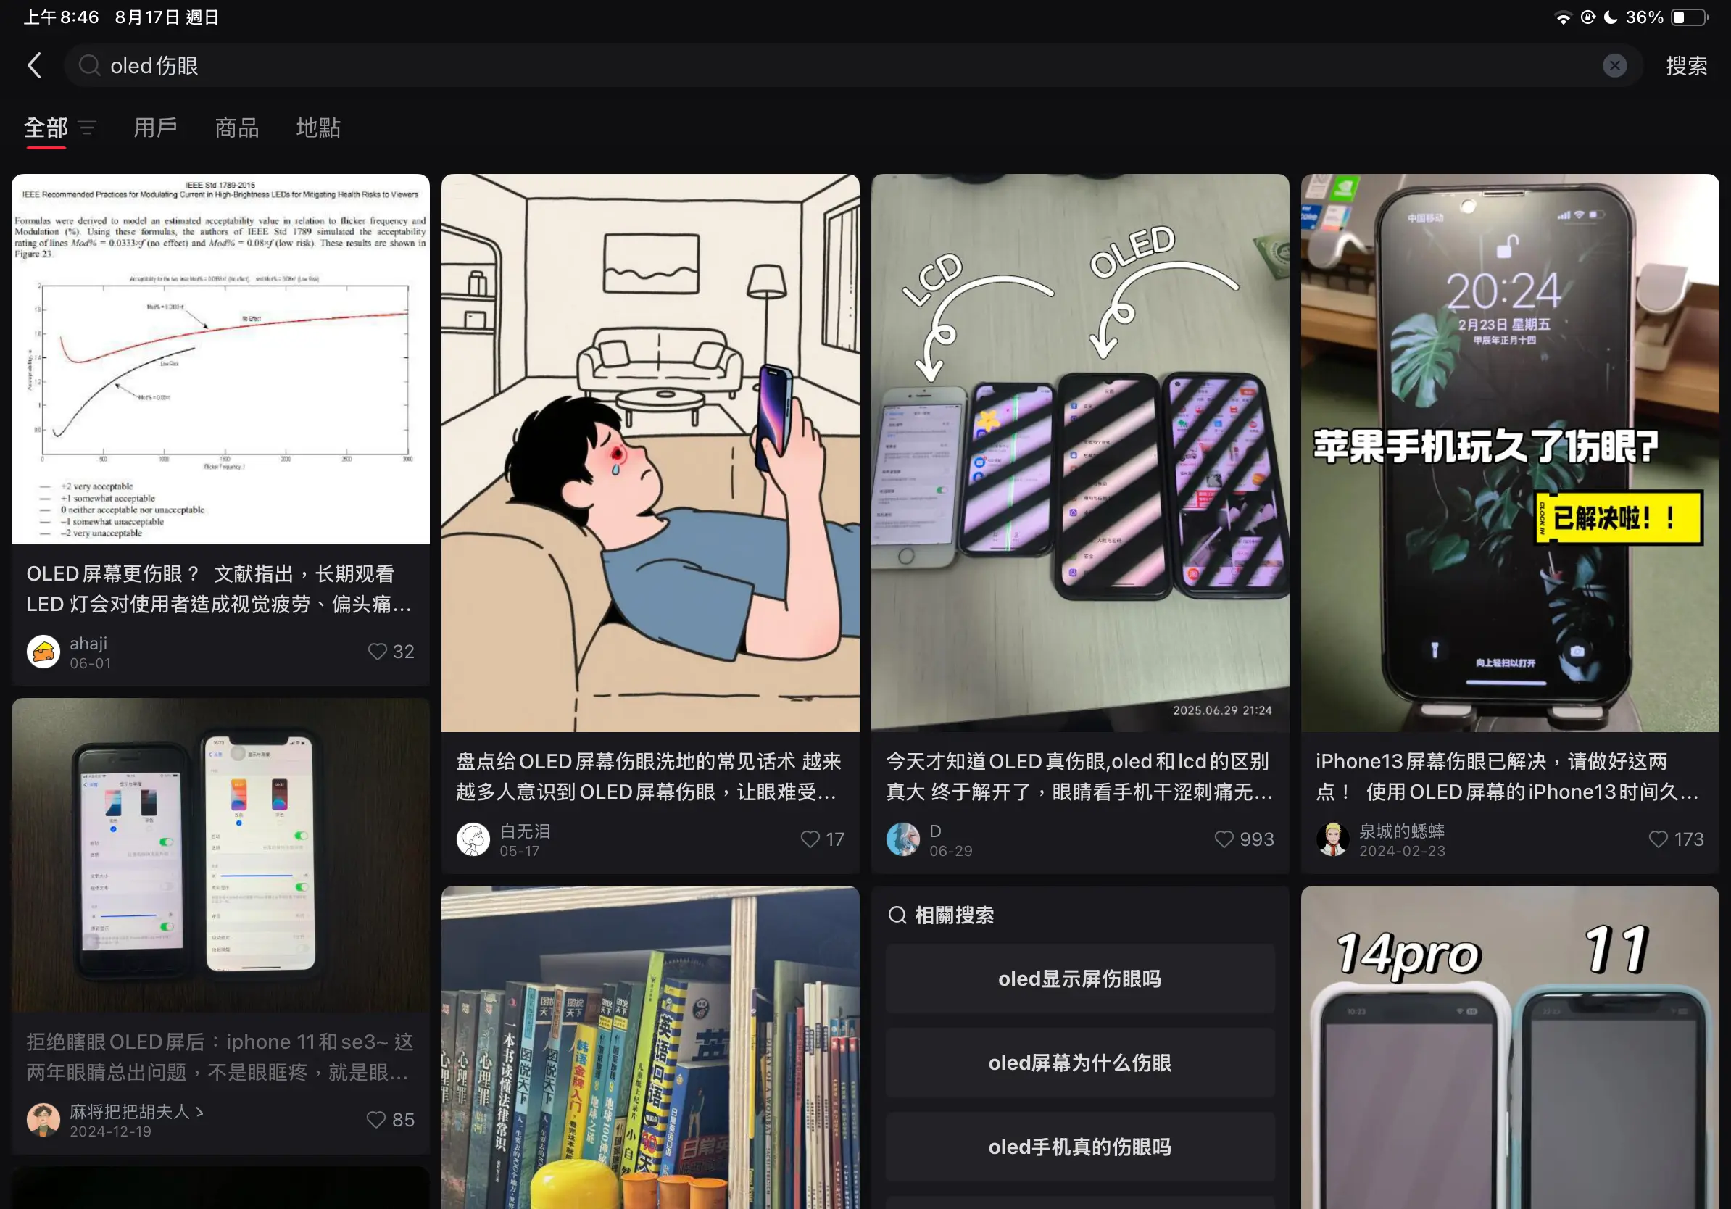1731x1209 pixels.
Task: Click the magnifier icon inside the search bar
Action: pos(90,65)
